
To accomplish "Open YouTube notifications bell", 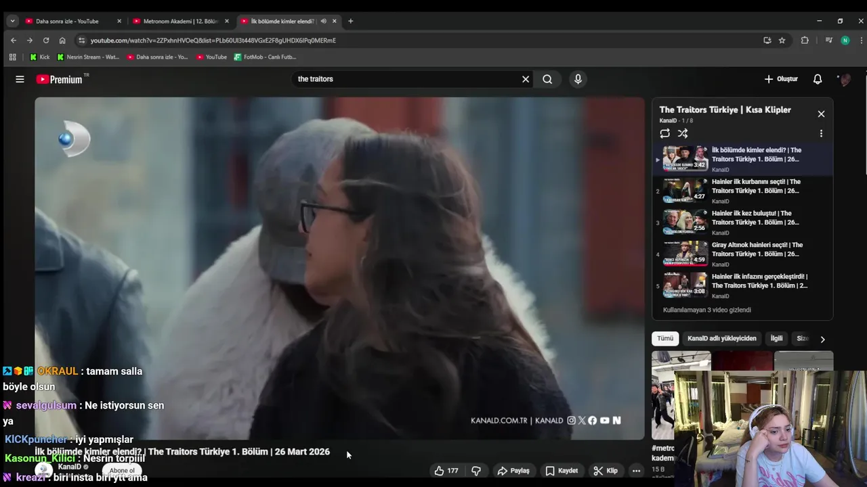I will click(x=818, y=79).
